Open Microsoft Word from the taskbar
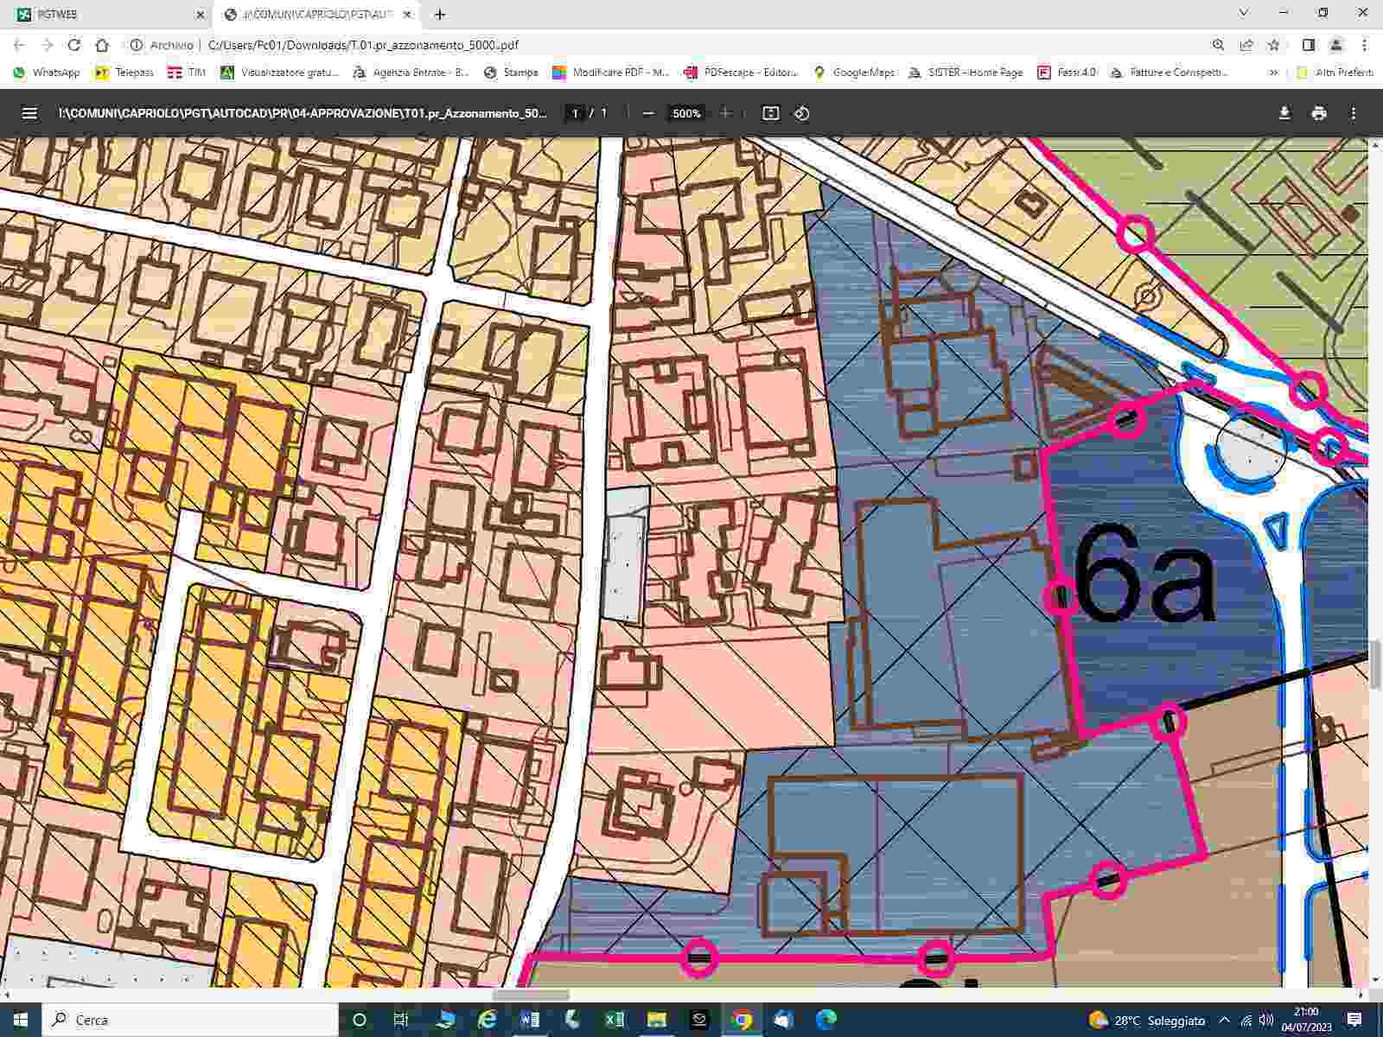This screenshot has height=1037, width=1383. [530, 1020]
